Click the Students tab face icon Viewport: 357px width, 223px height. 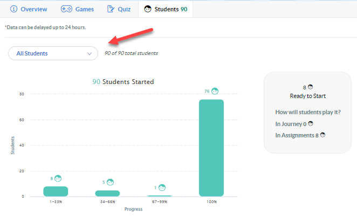pyautogui.click(x=148, y=9)
